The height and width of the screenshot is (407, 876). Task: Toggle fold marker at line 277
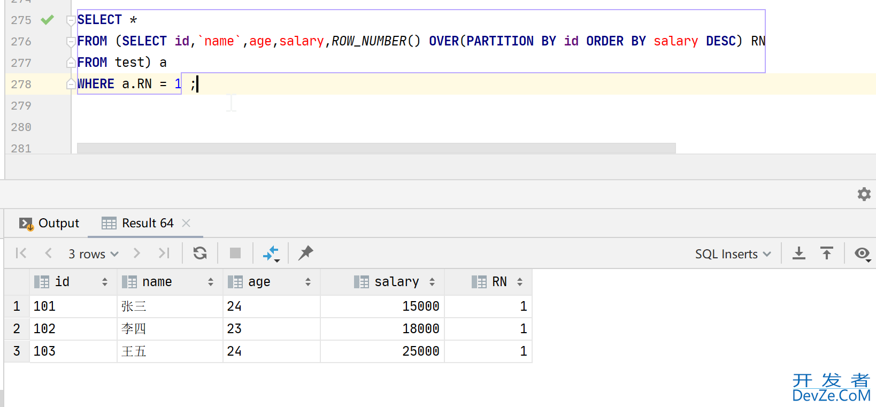[71, 63]
